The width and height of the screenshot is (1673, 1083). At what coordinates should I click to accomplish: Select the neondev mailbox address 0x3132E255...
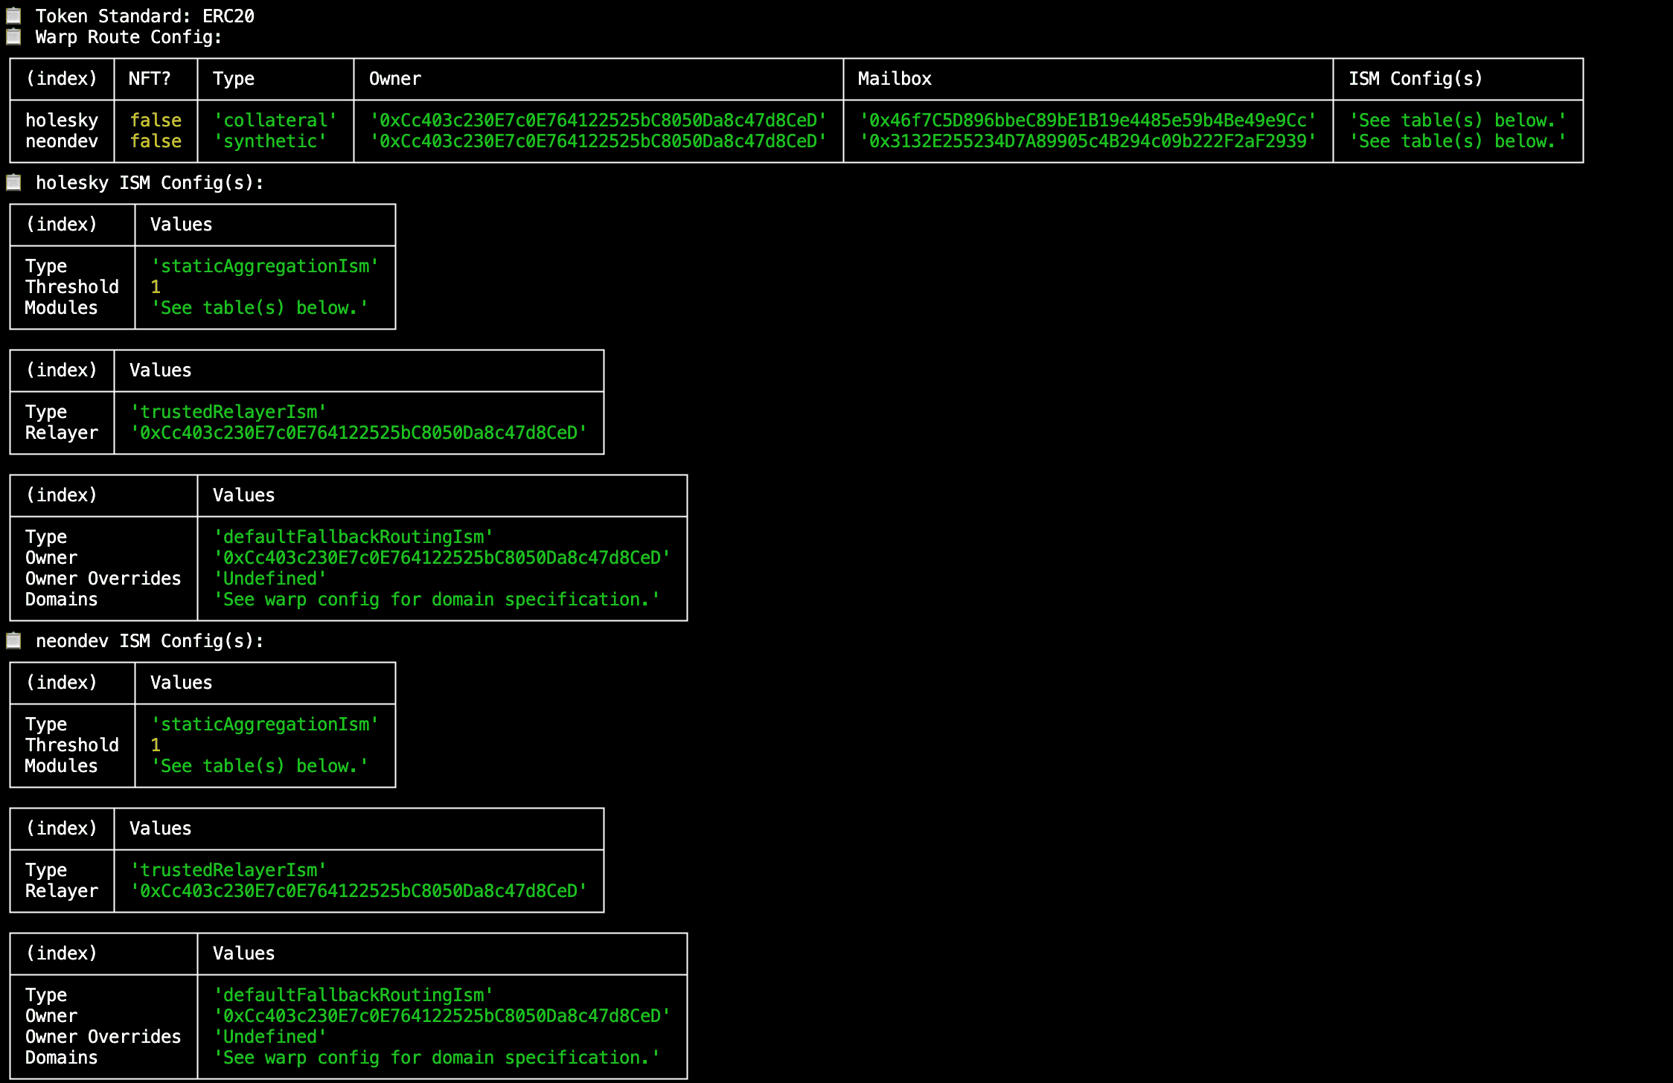pyautogui.click(x=1088, y=141)
